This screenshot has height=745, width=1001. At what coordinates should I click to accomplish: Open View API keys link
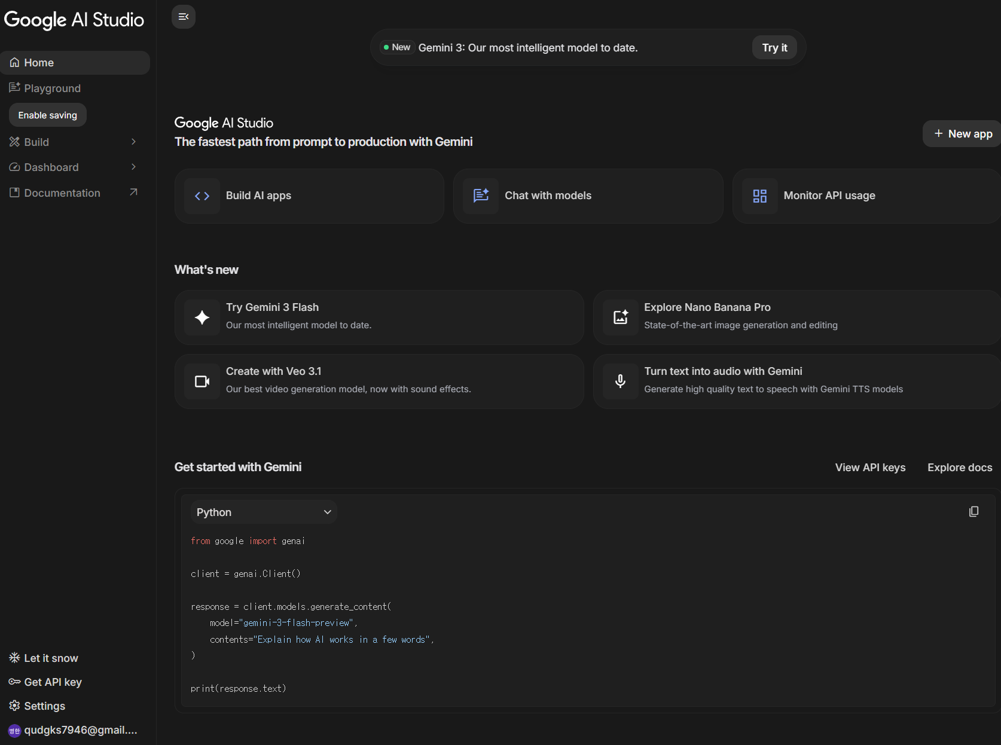point(870,468)
